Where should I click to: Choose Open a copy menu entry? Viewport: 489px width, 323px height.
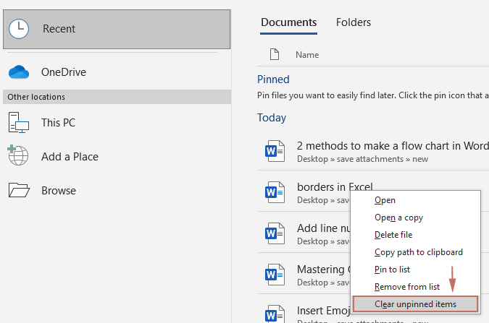398,218
